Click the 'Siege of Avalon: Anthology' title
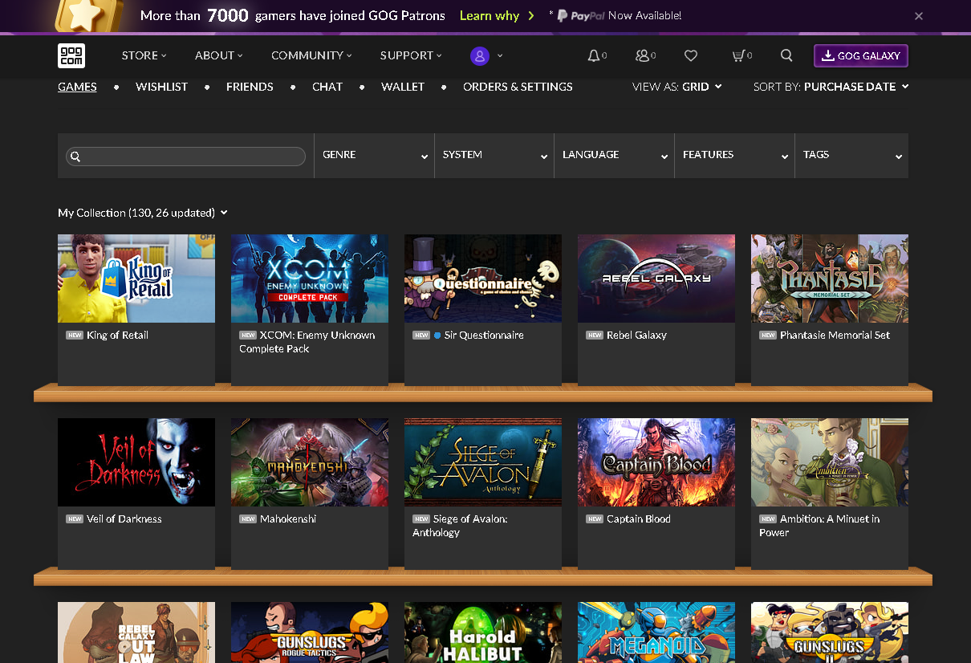Viewport: 971px width, 663px height. 460,526
